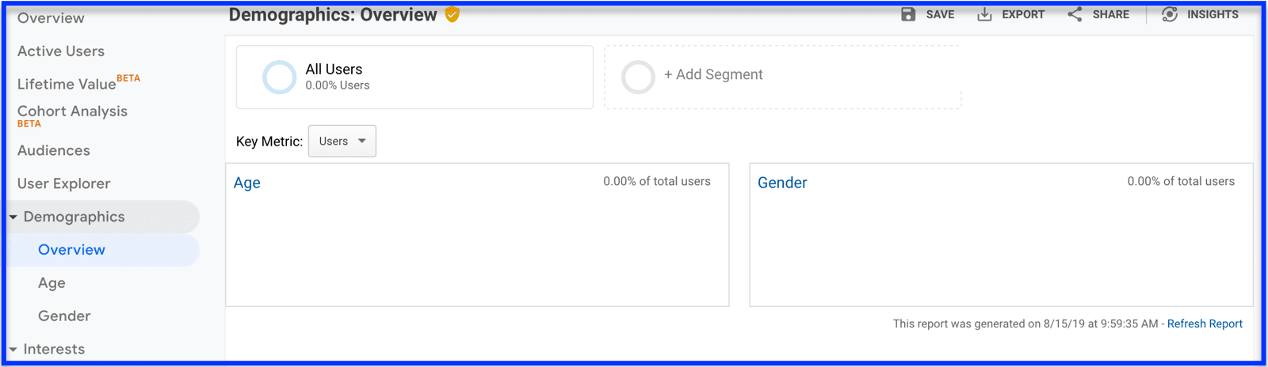
Task: Expand the Interests section arrow
Action: [13, 349]
